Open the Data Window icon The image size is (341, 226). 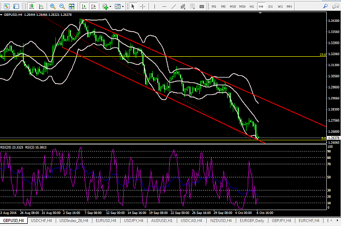tap(7, 7)
